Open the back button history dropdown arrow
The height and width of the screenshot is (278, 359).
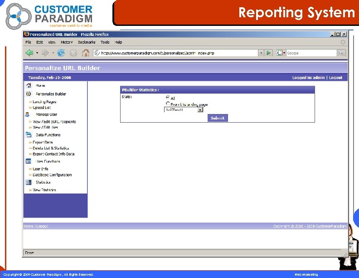pos(37,53)
